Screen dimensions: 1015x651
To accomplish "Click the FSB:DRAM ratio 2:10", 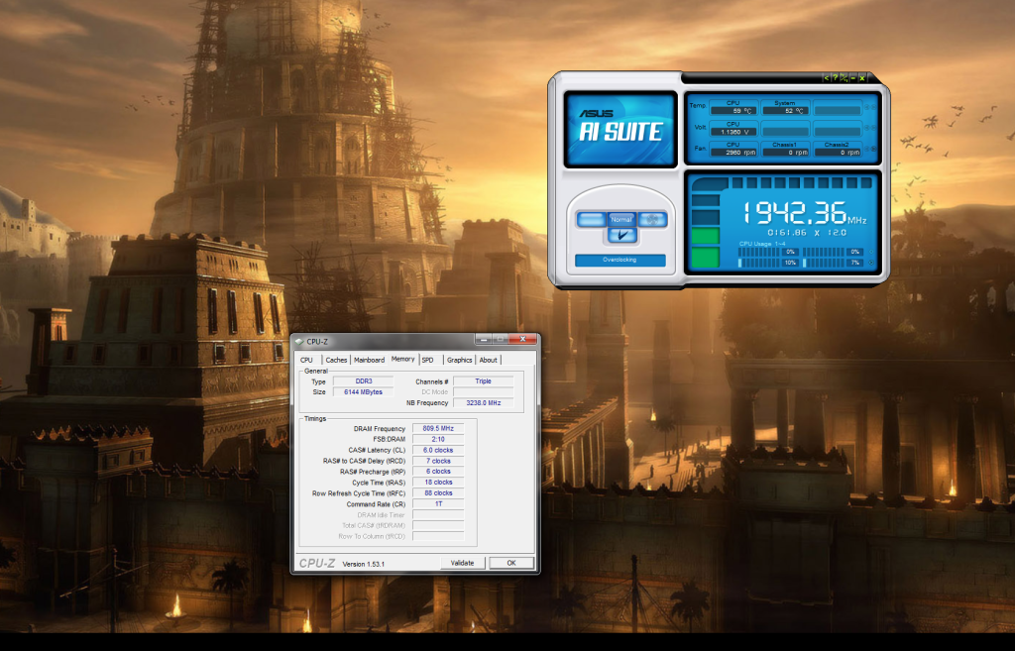I will (x=438, y=439).
